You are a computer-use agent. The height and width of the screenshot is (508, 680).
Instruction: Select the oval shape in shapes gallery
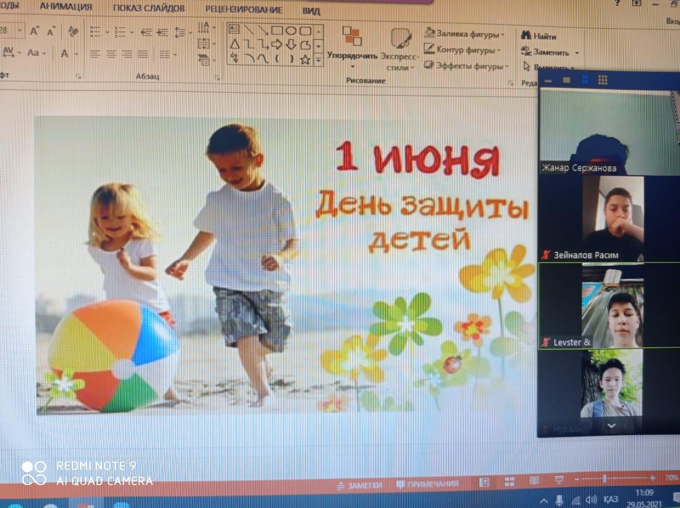[x=291, y=31]
